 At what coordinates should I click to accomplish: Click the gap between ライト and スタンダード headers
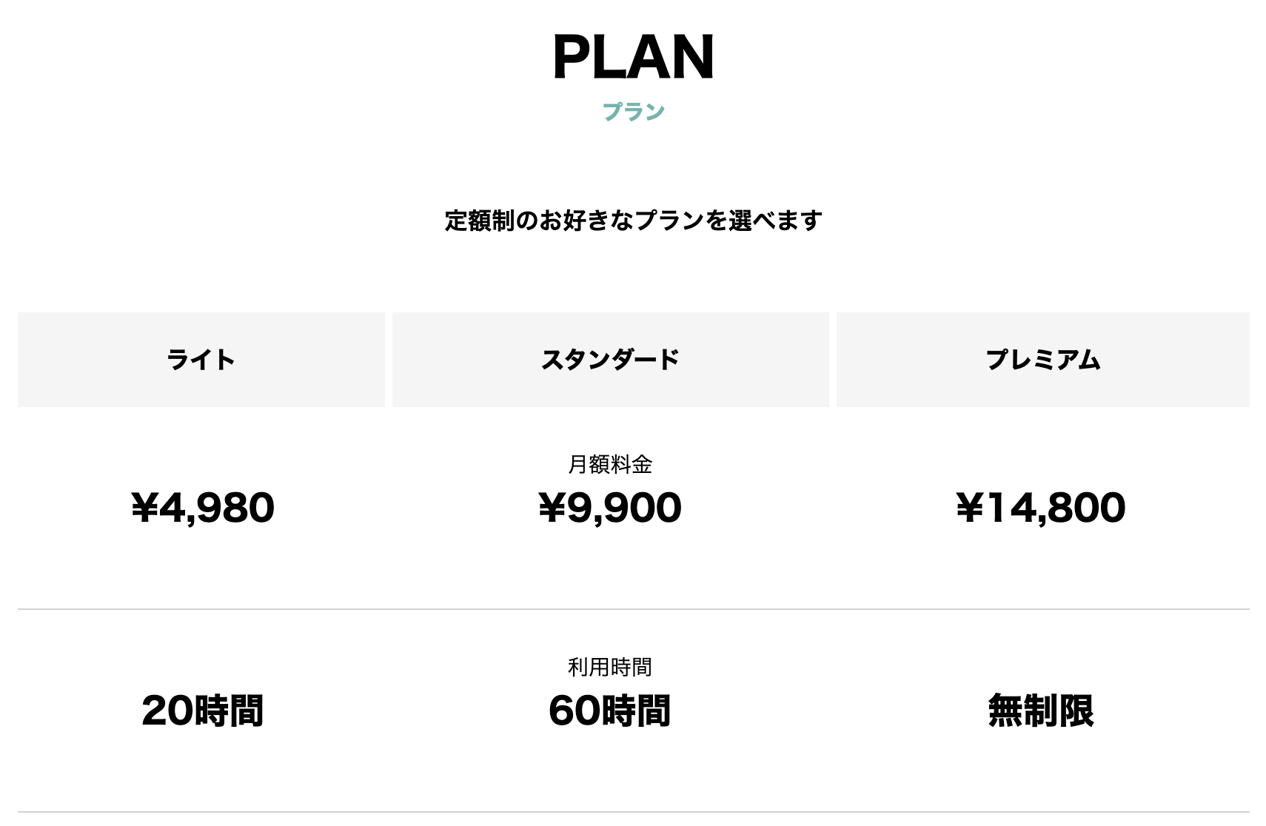pyautogui.click(x=389, y=360)
